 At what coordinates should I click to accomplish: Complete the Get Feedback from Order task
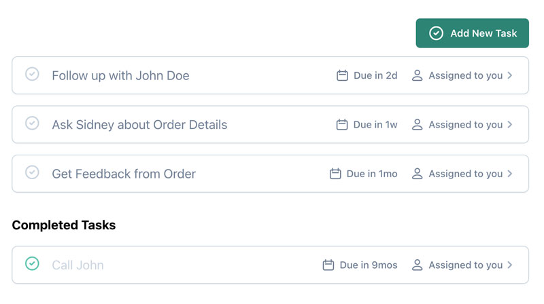click(x=32, y=172)
